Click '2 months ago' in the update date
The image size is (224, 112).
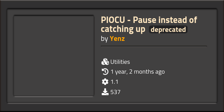(147, 72)
